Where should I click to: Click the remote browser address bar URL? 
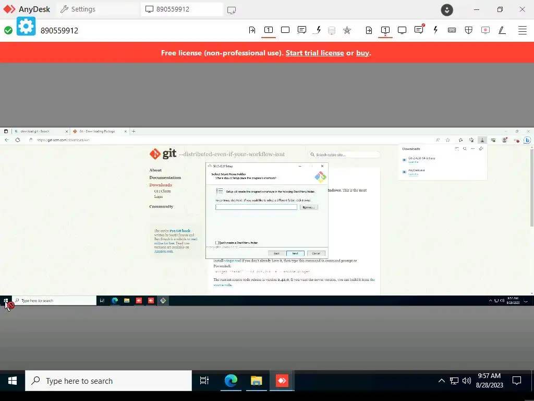(63, 140)
